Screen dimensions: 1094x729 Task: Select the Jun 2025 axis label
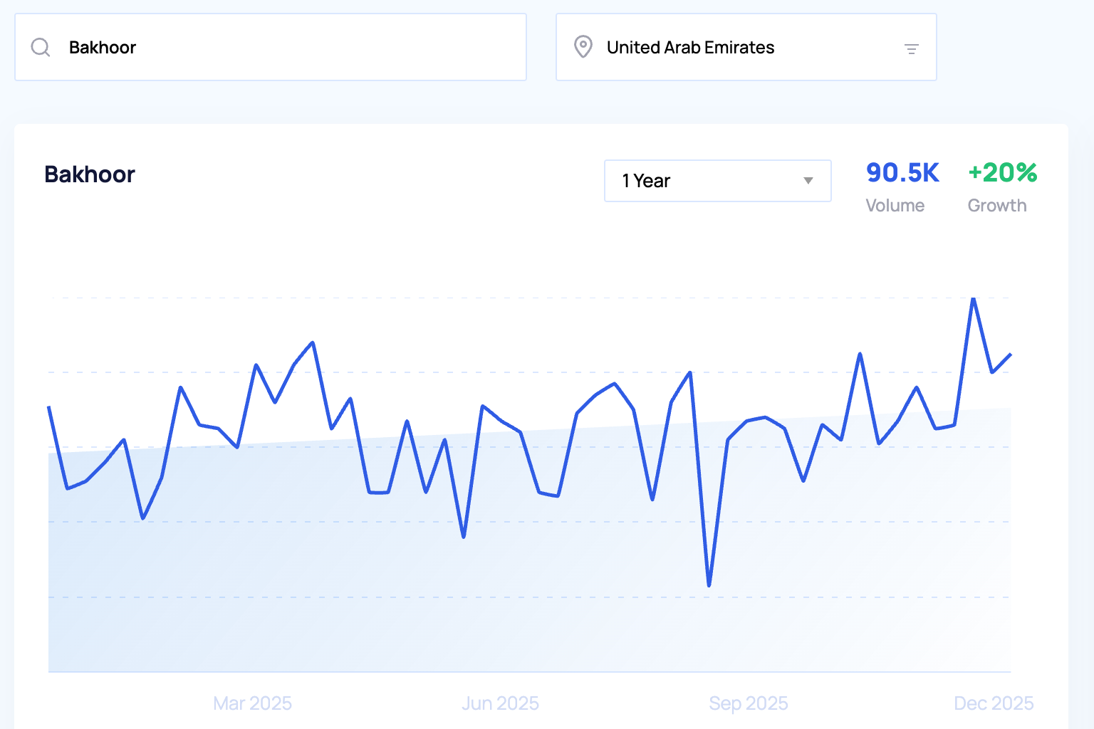pyautogui.click(x=500, y=703)
